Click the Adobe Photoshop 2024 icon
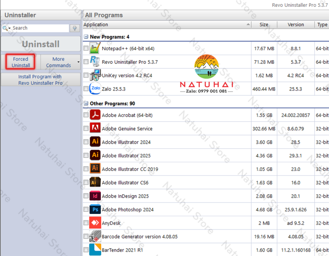 click(95, 209)
